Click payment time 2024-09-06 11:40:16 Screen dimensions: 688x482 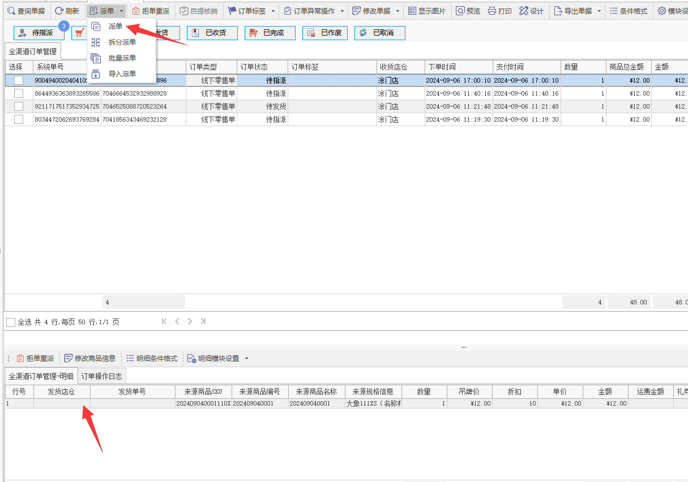(527, 93)
